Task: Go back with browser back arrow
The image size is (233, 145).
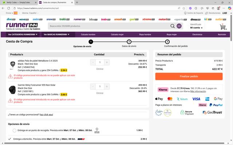Action: [3, 8]
